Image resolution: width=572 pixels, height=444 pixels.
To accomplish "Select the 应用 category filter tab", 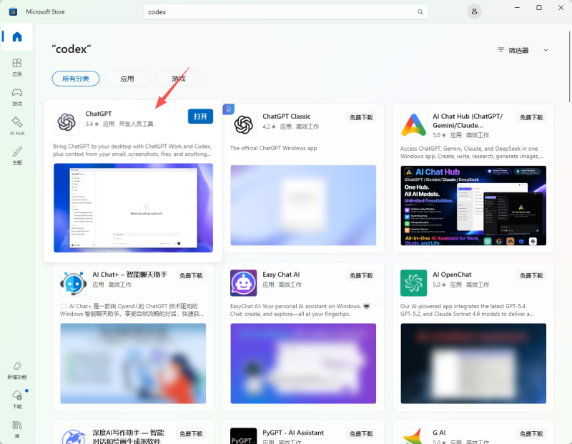I will tap(127, 79).
